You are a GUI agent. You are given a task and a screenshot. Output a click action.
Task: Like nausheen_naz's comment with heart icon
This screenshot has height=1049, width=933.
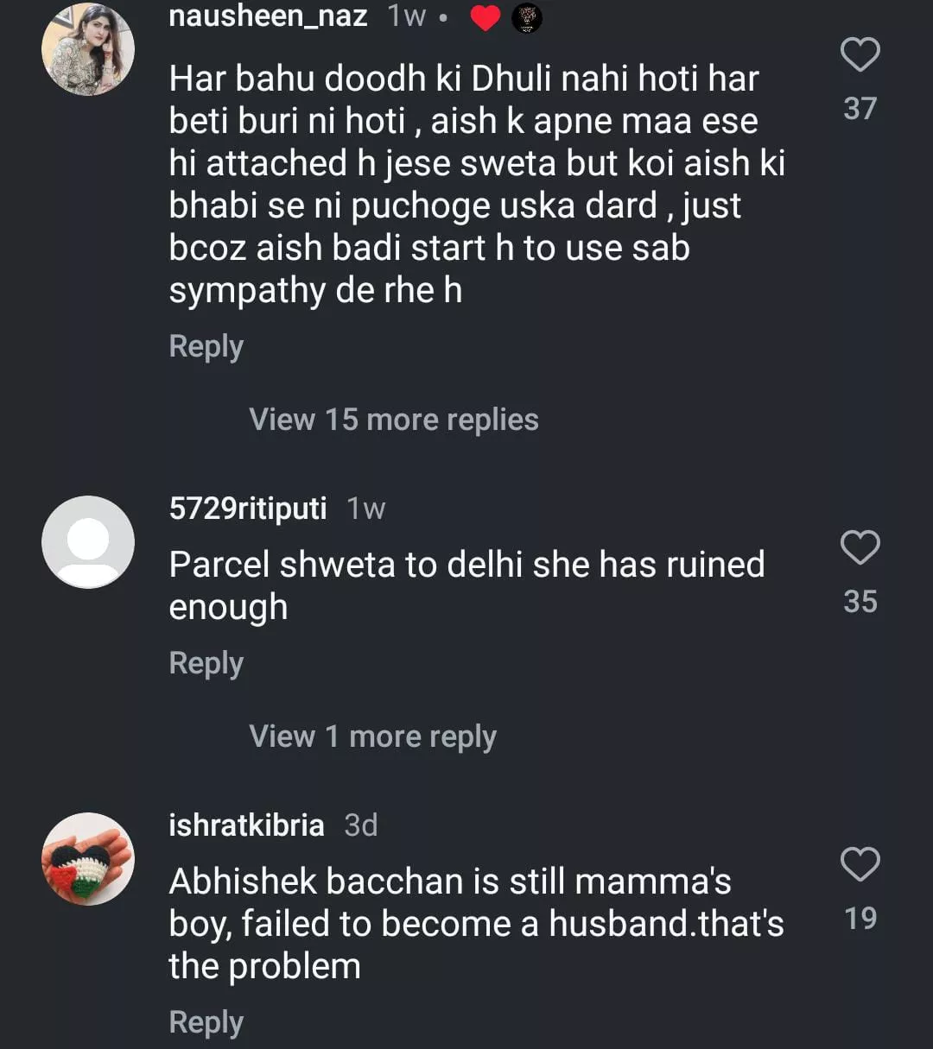tap(860, 55)
